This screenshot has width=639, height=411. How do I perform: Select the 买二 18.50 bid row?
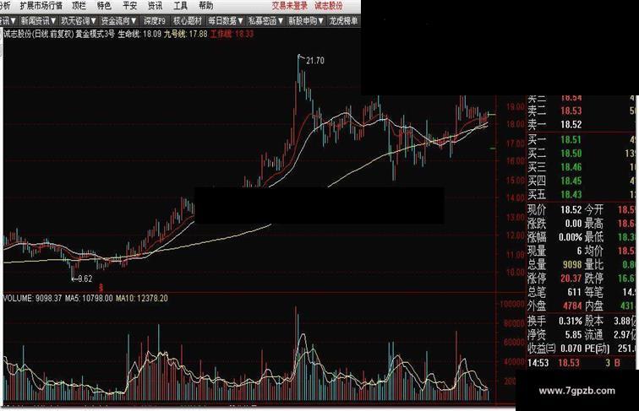[582, 154]
